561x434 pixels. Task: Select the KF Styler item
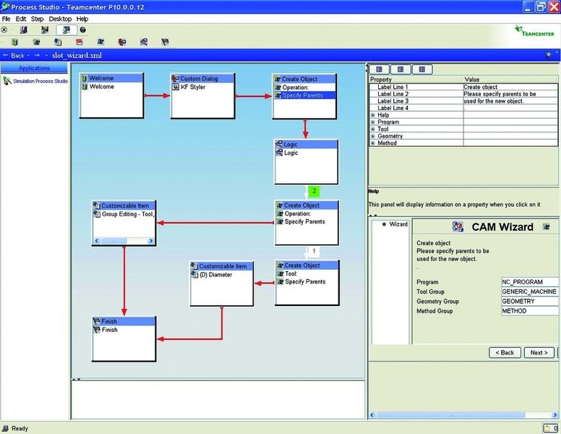pyautogui.click(x=193, y=87)
